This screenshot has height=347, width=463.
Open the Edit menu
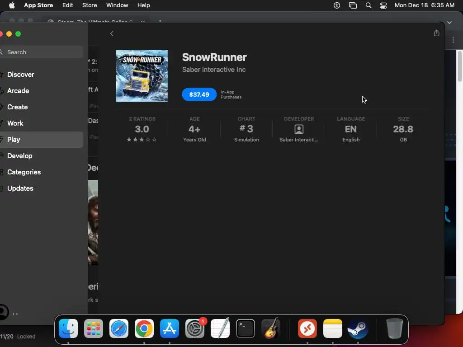pyautogui.click(x=68, y=5)
